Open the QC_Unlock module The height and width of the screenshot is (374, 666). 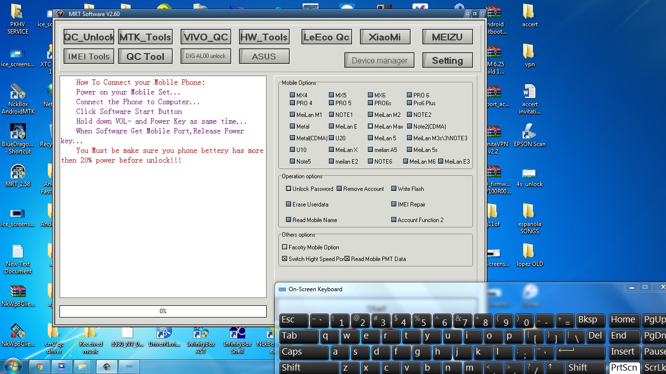click(x=89, y=37)
